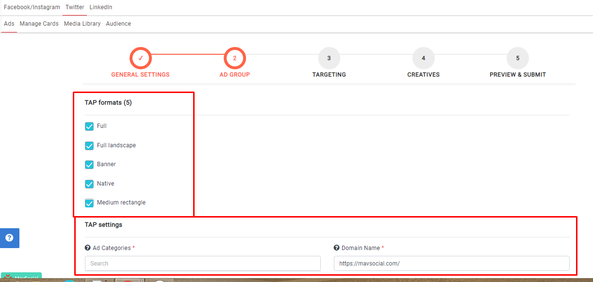Uncheck the Full format checkbox
The height and width of the screenshot is (282, 593).
point(89,126)
